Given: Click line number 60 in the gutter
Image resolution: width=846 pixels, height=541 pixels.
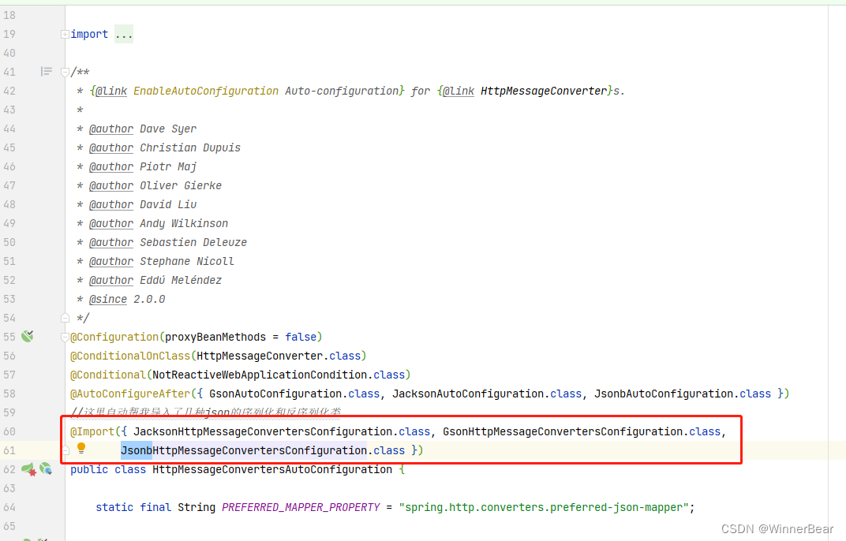Looking at the screenshot, I should tap(9, 431).
